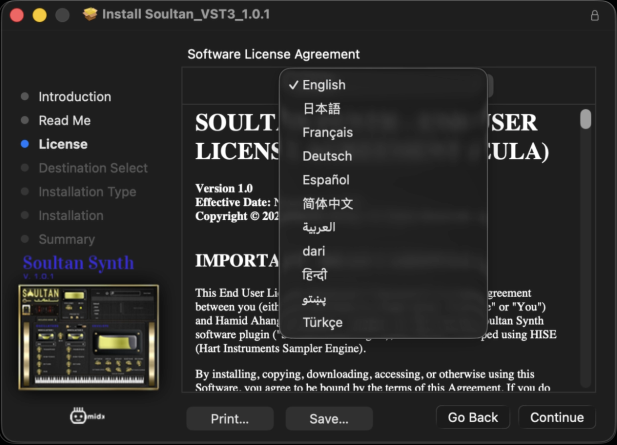Click the License step in sidebar
Viewport: 617px width, 445px height.
click(63, 144)
